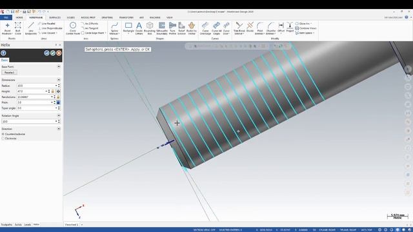Select the Point Position tool
This screenshot has height=232, width=413.
click(7, 28)
